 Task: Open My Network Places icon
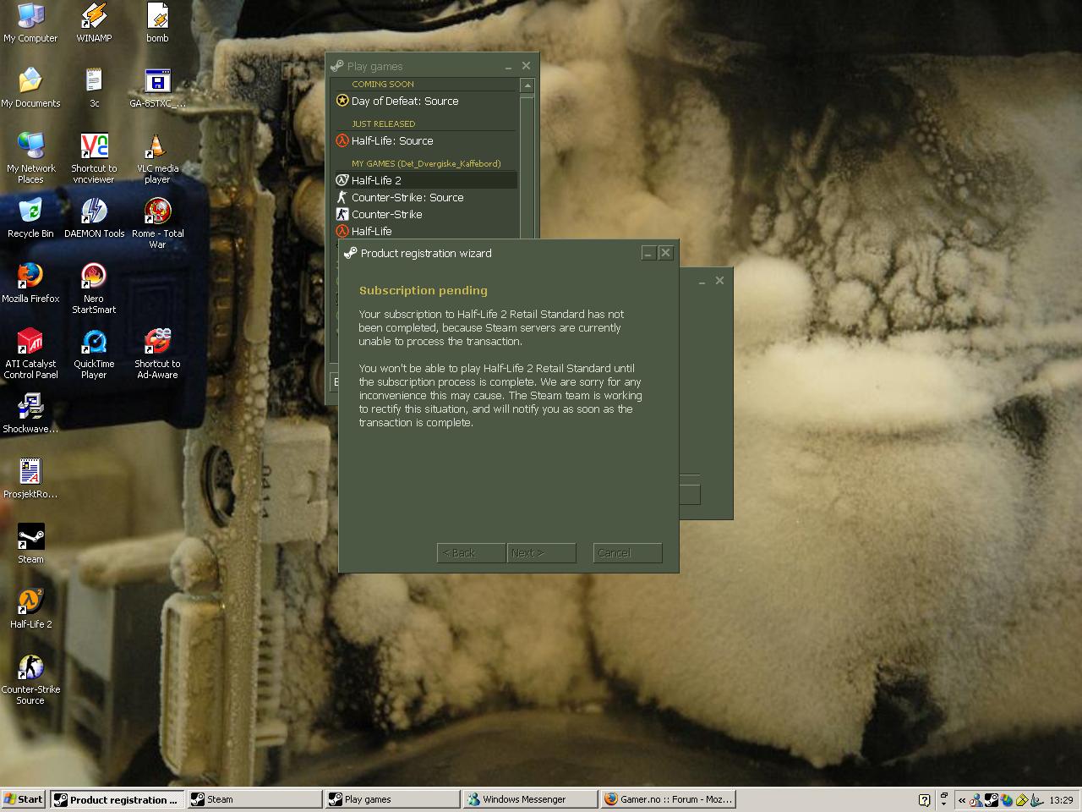click(x=30, y=158)
